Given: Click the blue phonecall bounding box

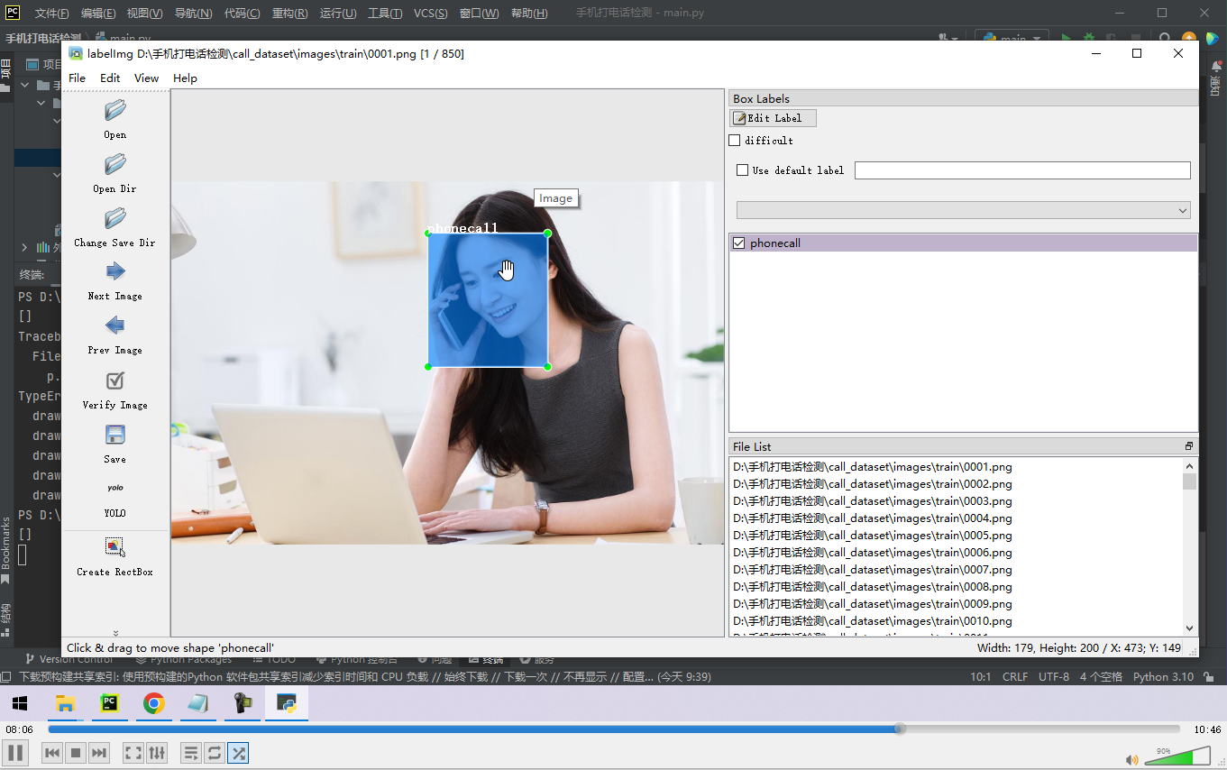Looking at the screenshot, I should coord(488,300).
